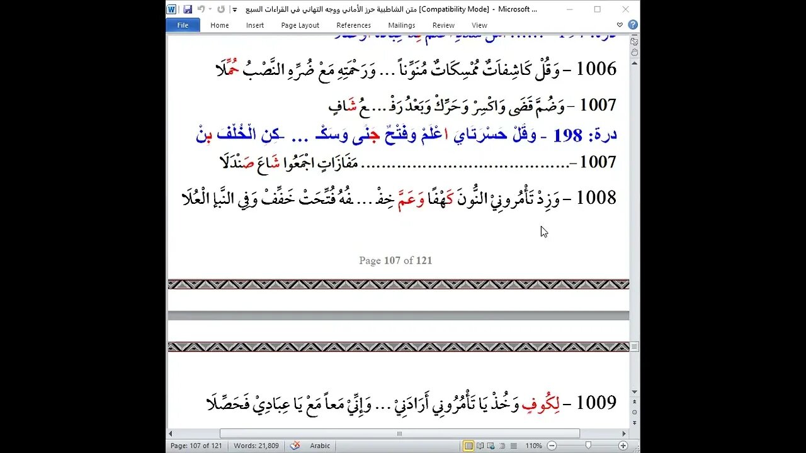Viewport: 806px width, 453px height.
Task: Click the proofing errors icon in status bar
Action: pos(295,445)
